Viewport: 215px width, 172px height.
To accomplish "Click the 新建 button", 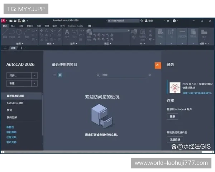I will pos(19,83).
